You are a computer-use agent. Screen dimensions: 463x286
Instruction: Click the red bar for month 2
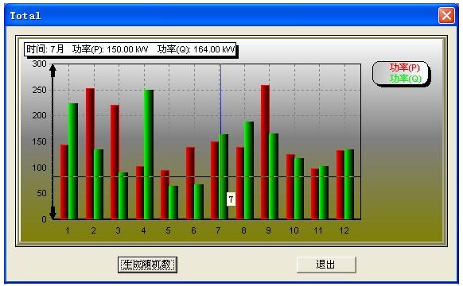click(x=90, y=153)
